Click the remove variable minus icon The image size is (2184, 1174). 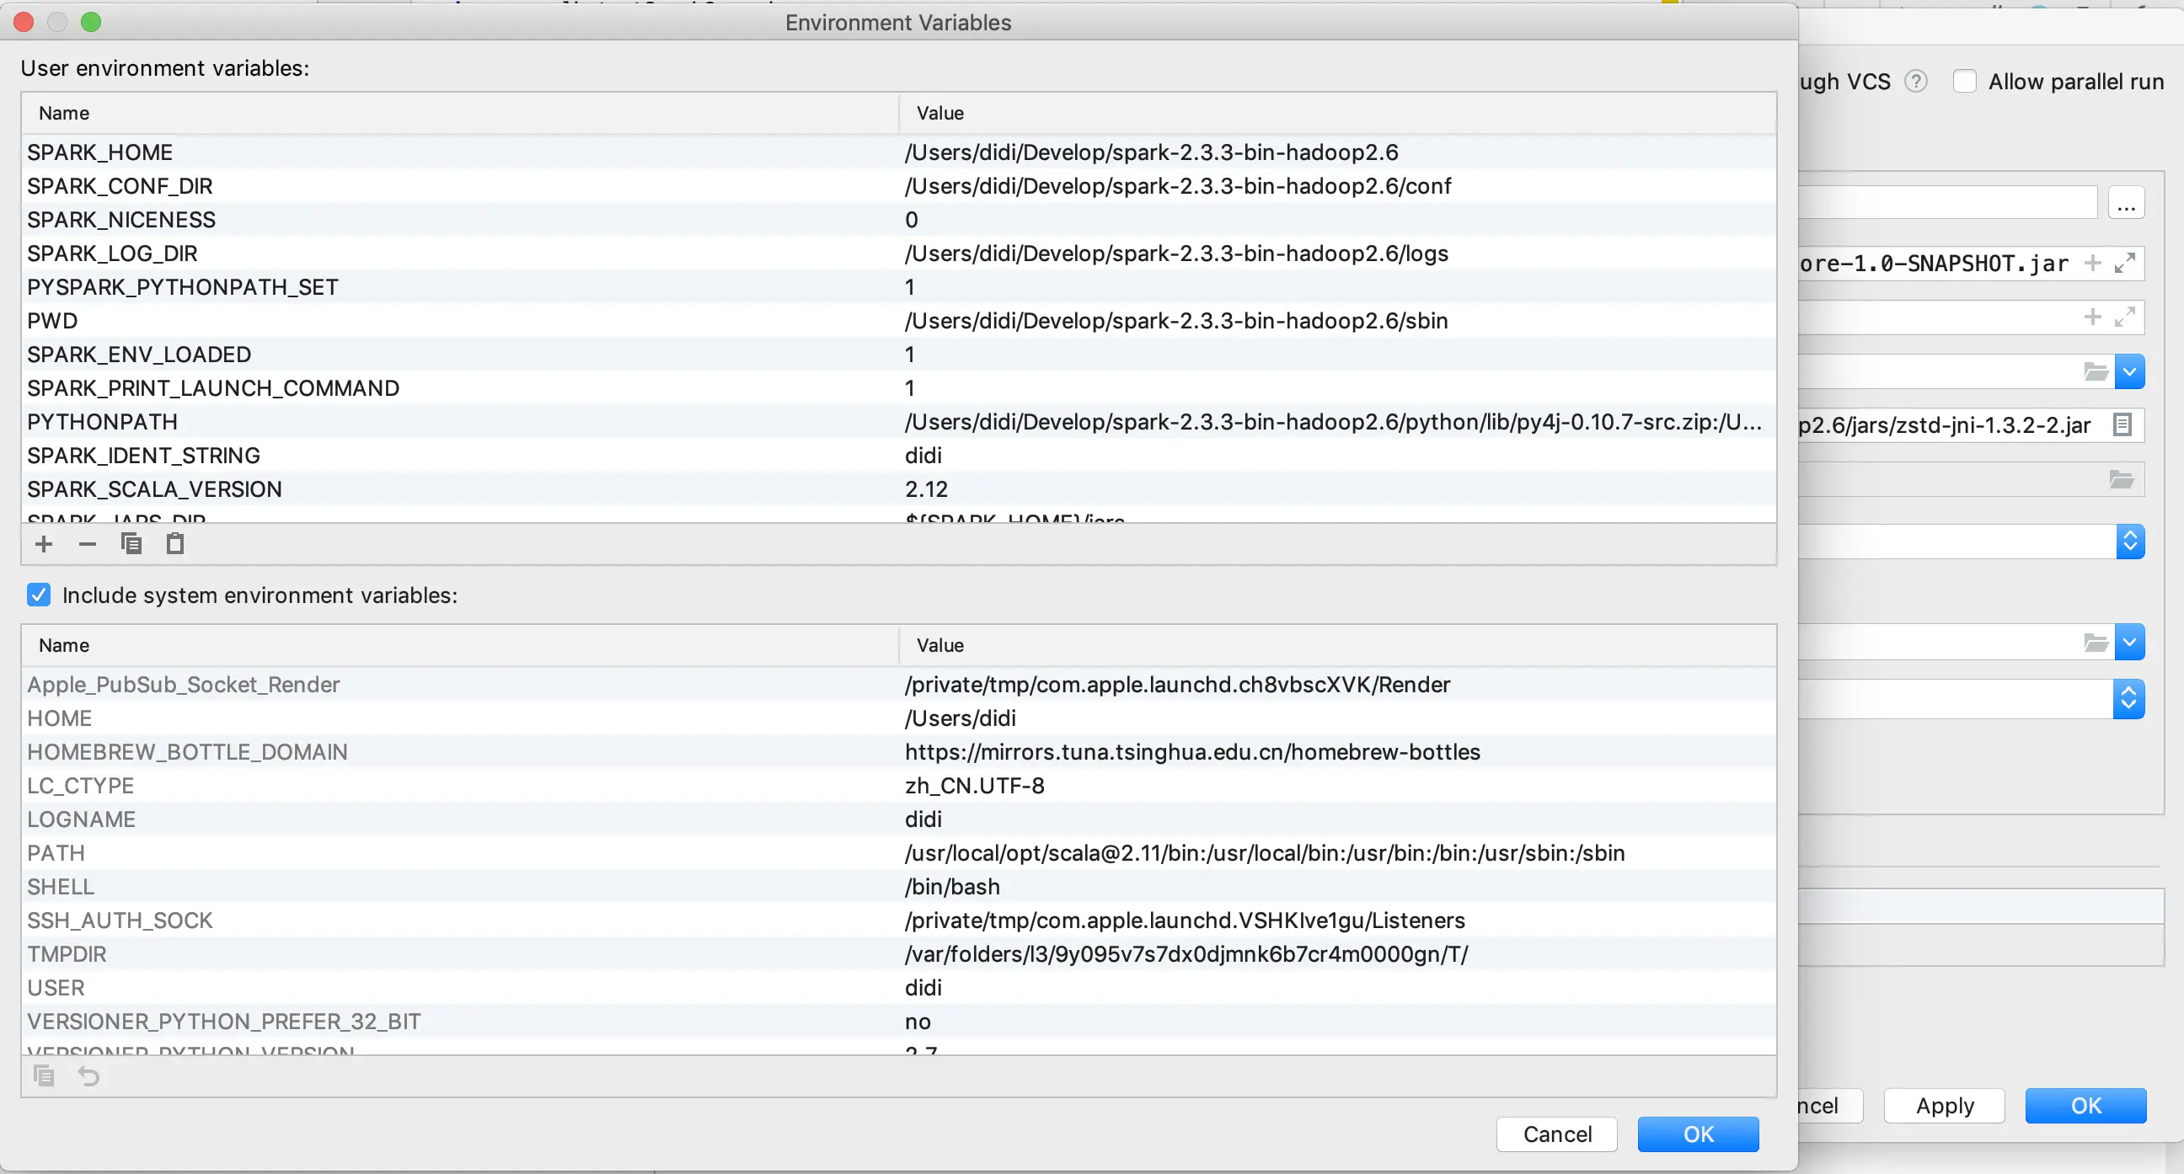coord(88,544)
